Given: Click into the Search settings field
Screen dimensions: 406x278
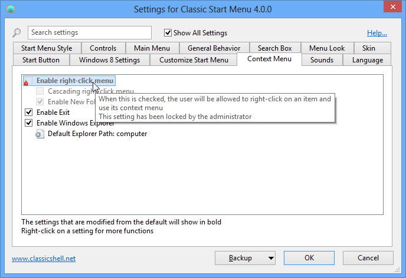Looking at the screenshot, I should [x=89, y=33].
